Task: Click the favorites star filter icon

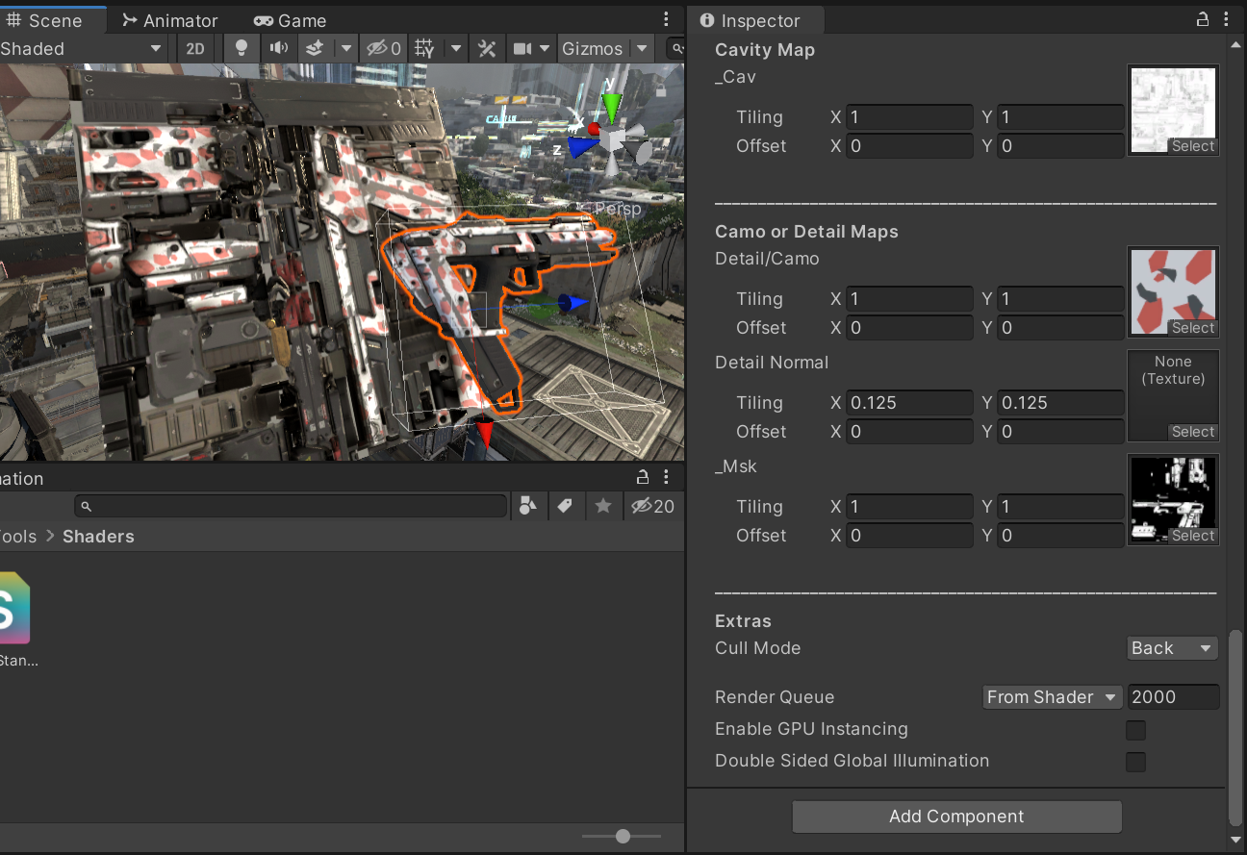Action: [603, 506]
